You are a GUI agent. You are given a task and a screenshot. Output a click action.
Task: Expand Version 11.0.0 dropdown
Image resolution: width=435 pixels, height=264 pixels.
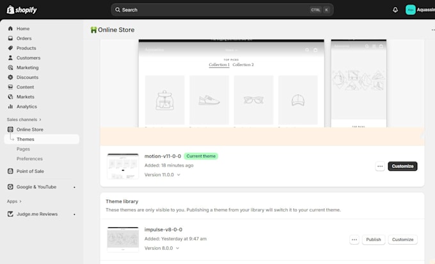pyautogui.click(x=178, y=175)
